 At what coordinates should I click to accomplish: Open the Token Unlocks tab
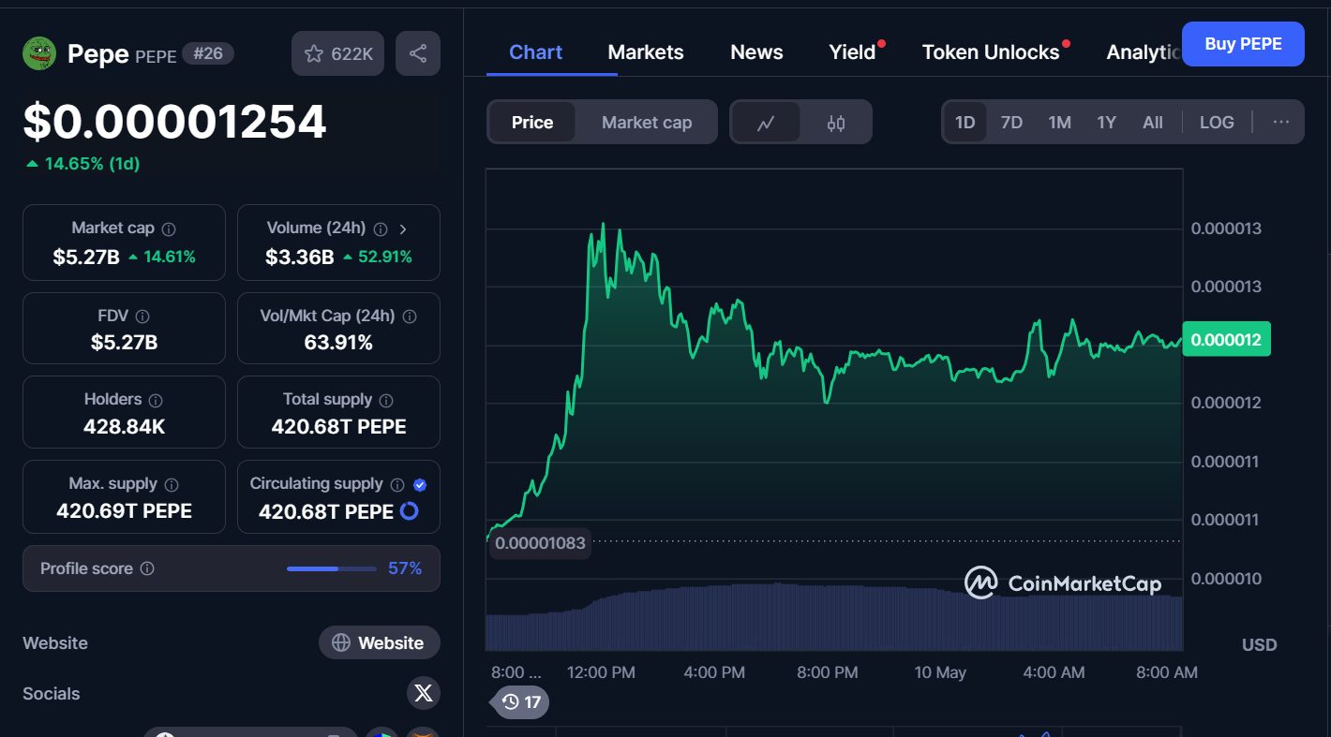[991, 52]
